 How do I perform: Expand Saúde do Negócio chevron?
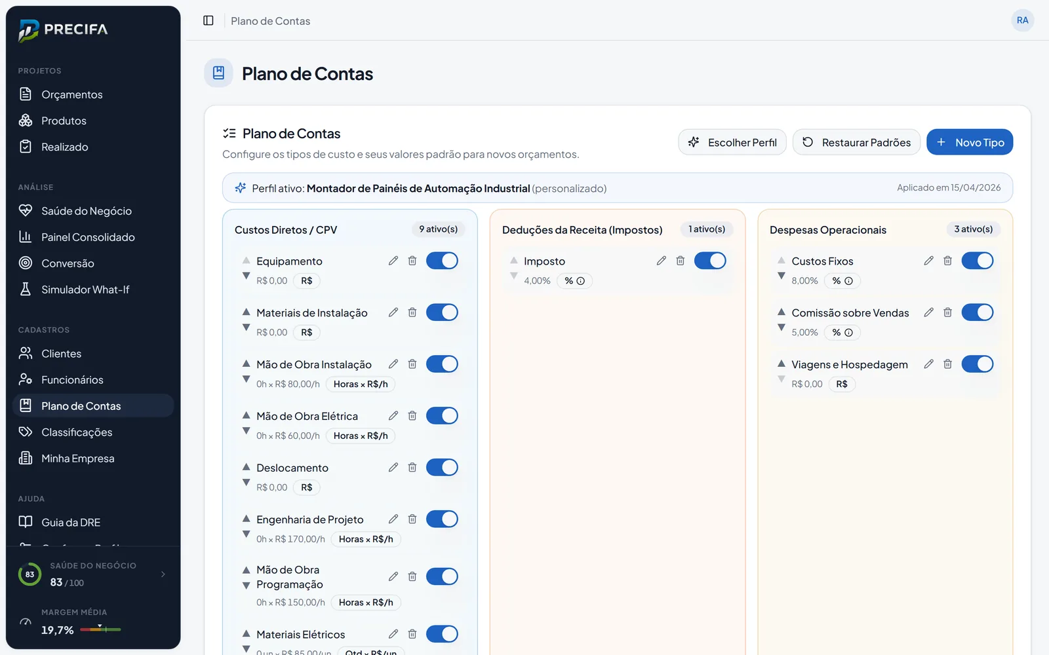point(163,574)
